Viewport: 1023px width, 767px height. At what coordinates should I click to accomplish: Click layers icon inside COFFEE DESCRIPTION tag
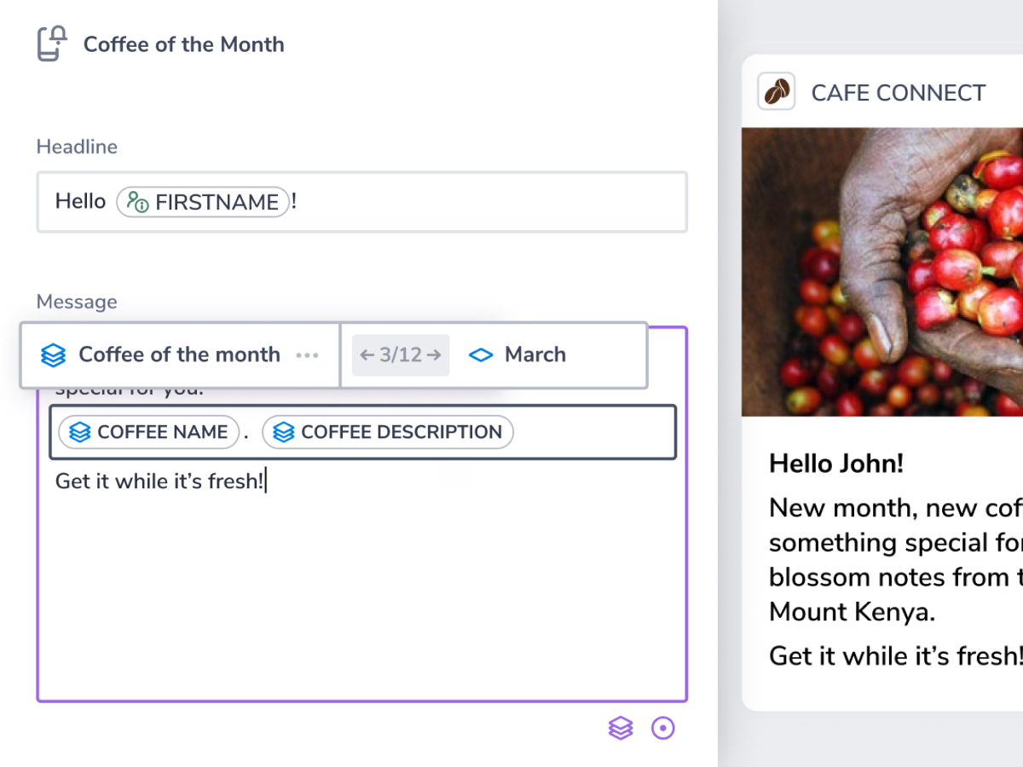click(x=284, y=433)
